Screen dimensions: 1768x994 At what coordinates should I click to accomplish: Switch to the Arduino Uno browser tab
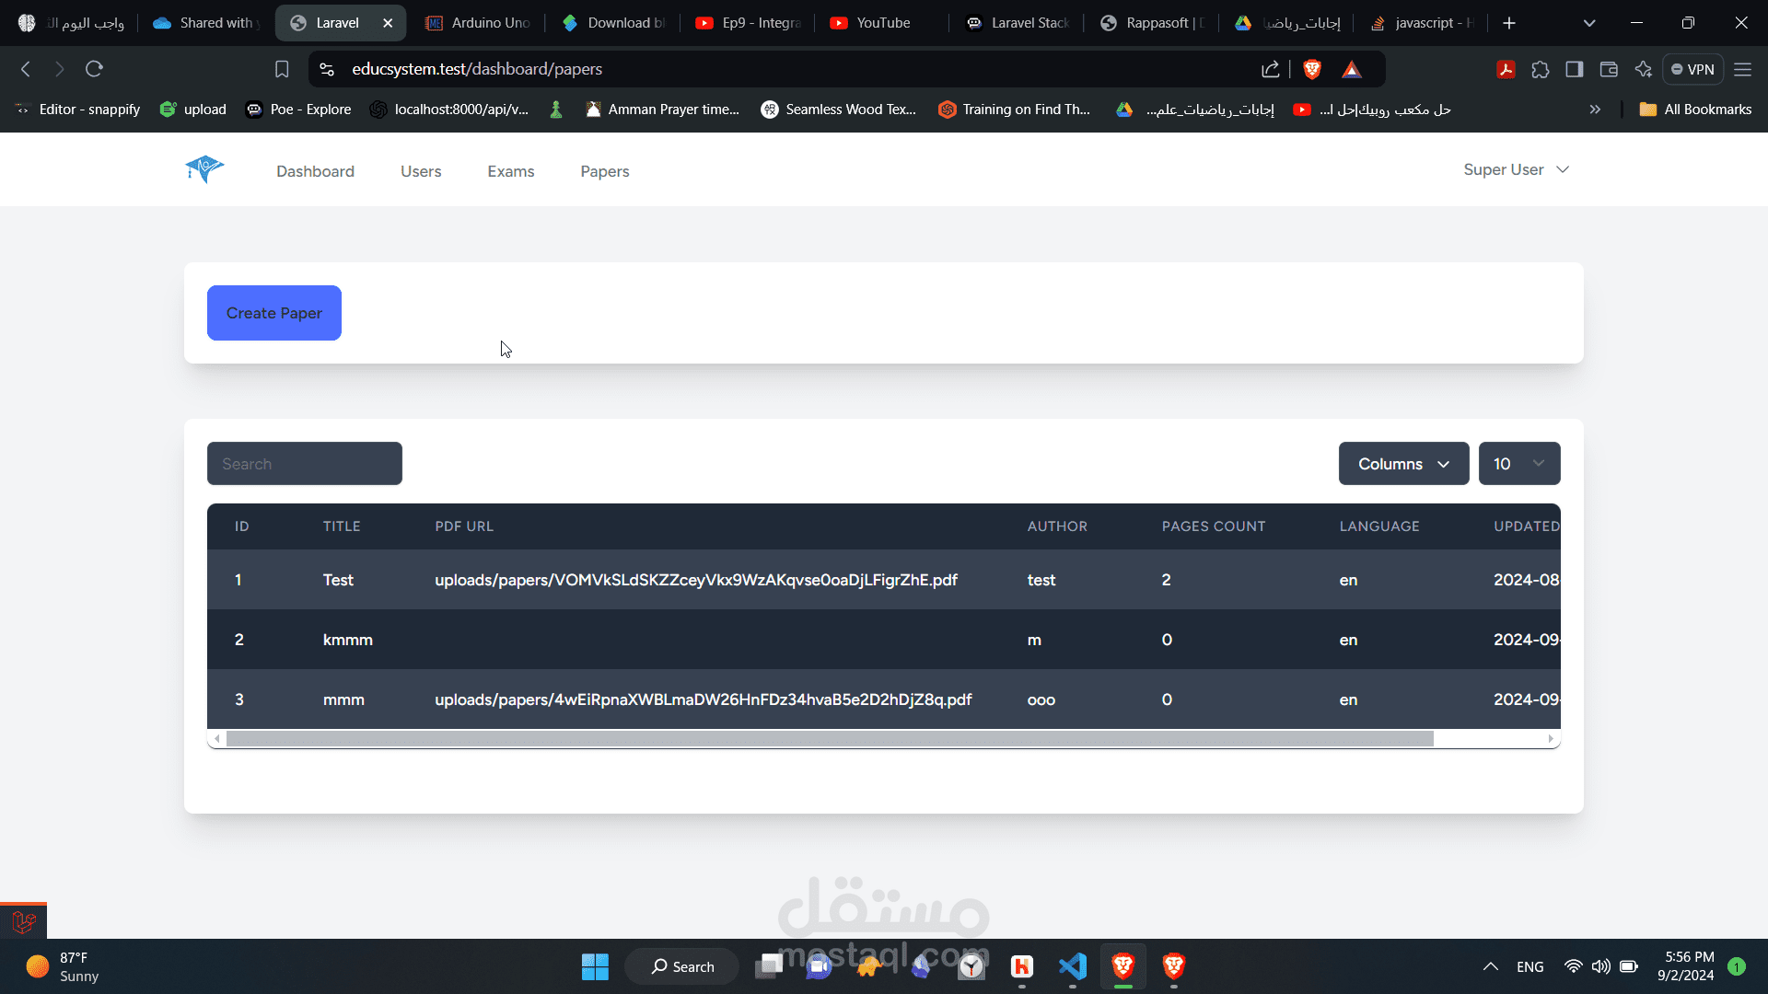point(478,23)
